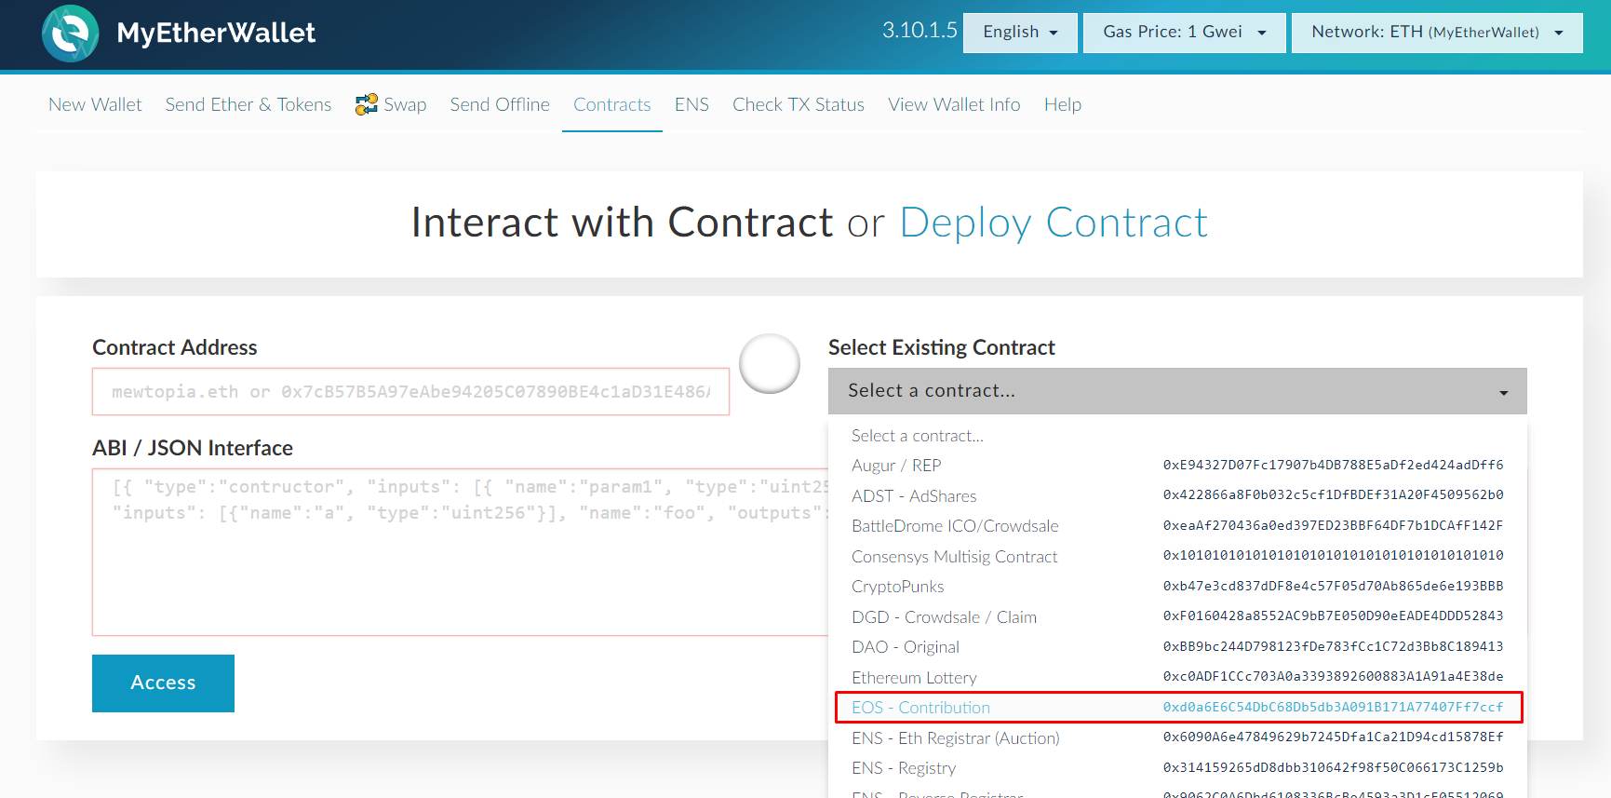Click address 0x314159265dD8dbb310642f98f50C066173C1259b
The image size is (1611, 798).
pyautogui.click(x=1333, y=767)
